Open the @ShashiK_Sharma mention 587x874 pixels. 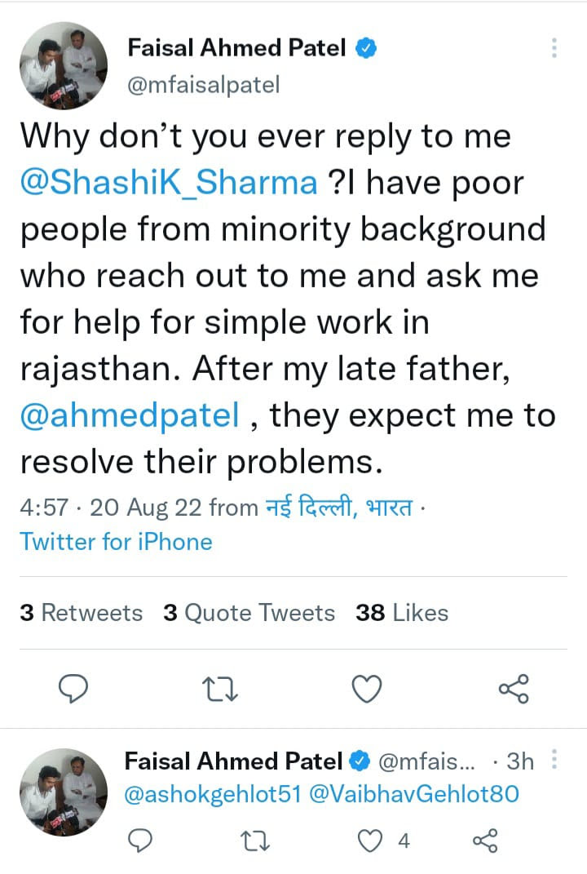(169, 182)
